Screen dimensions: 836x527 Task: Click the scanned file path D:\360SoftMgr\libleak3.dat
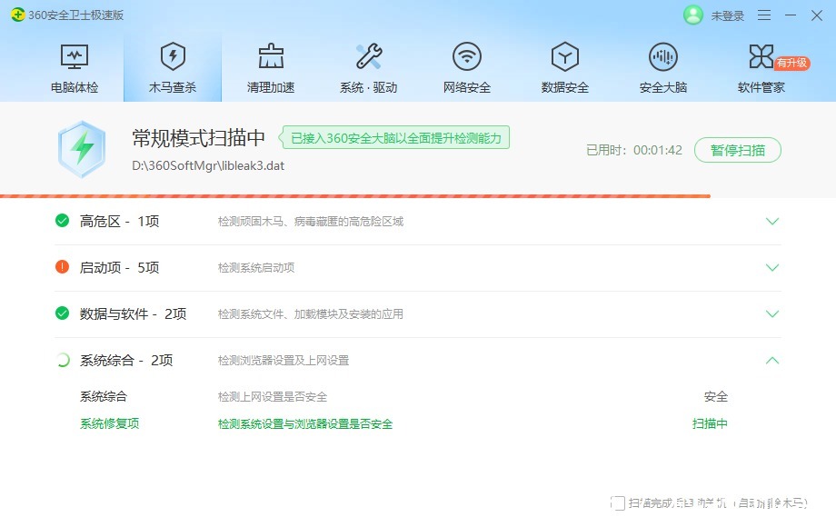click(208, 165)
